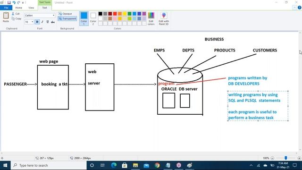Open Mail app from taskbar
Image resolution: width=302 pixels, height=170 pixels.
pos(146,165)
